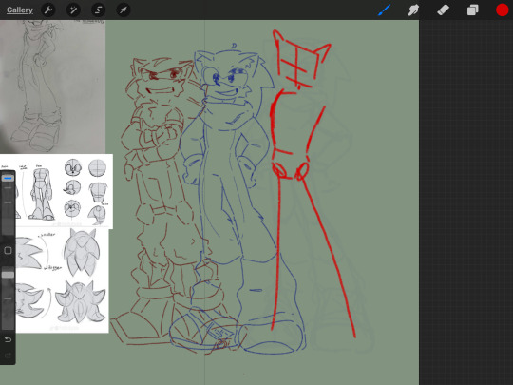Open the Layers panel
The image size is (513, 385).
tap(472, 10)
